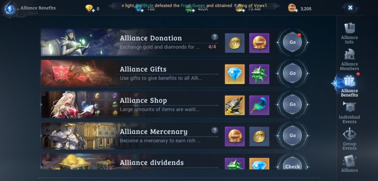The width and height of the screenshot is (378, 181).
Task: Select the Alliance Benefits sidebar tab
Action: [x=349, y=86]
